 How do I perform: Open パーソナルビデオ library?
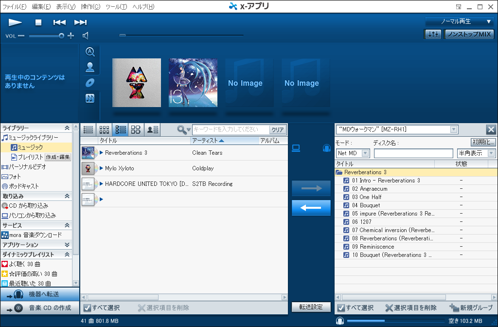point(24,167)
